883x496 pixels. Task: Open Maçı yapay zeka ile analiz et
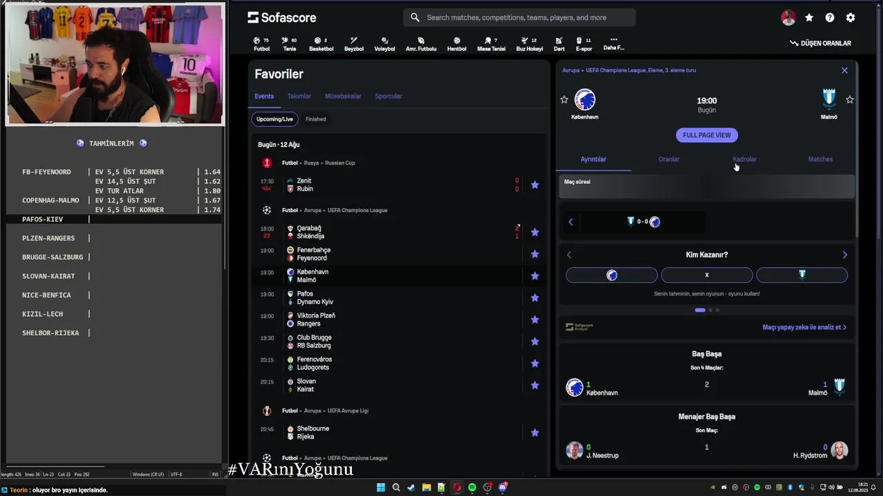(x=804, y=327)
